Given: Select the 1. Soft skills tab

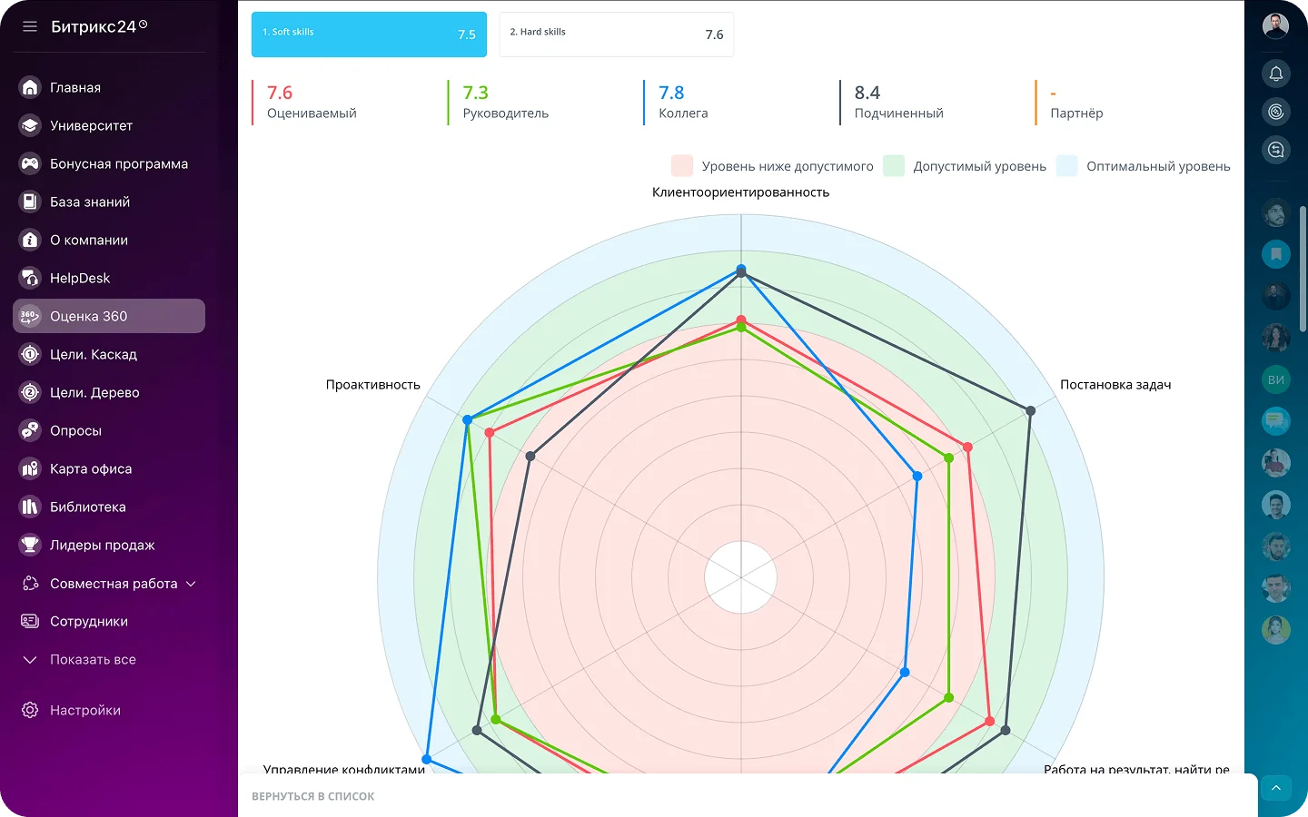Looking at the screenshot, I should coord(369,34).
